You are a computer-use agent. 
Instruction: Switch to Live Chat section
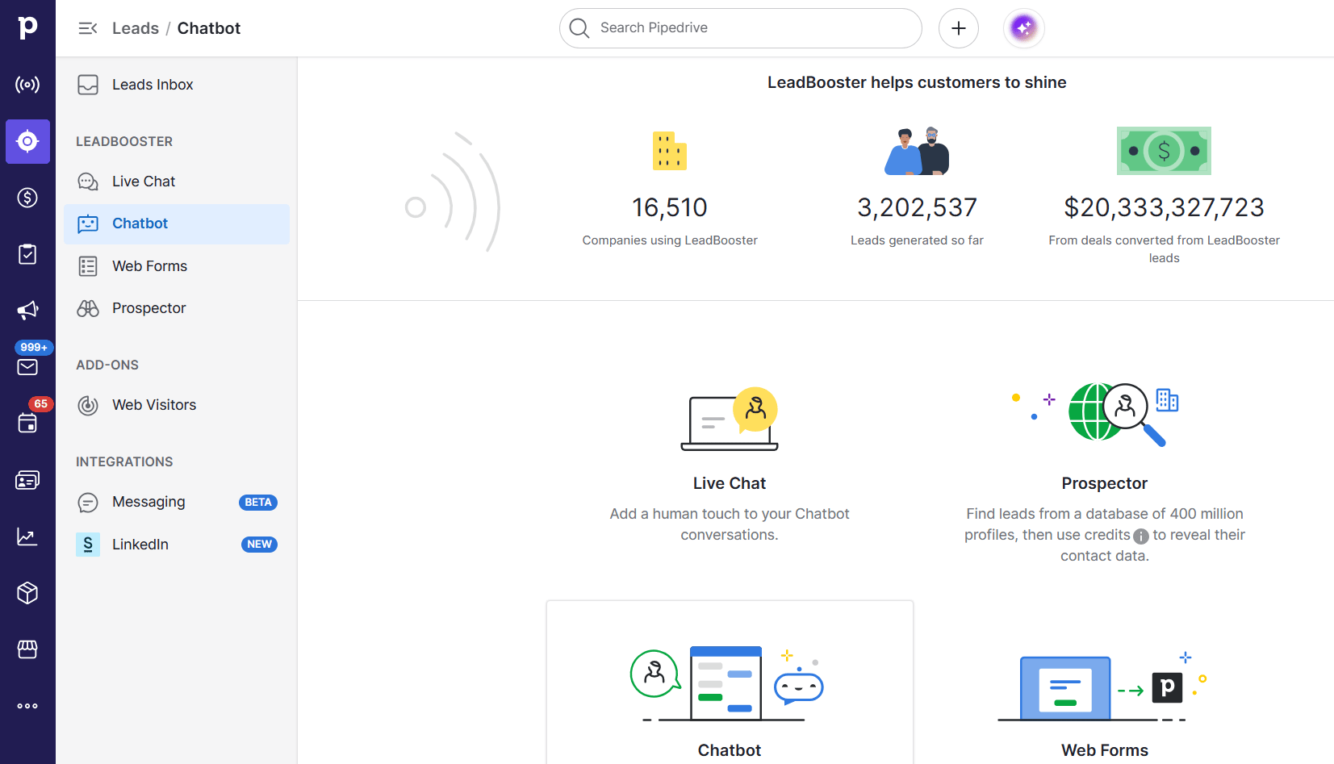[x=143, y=181]
